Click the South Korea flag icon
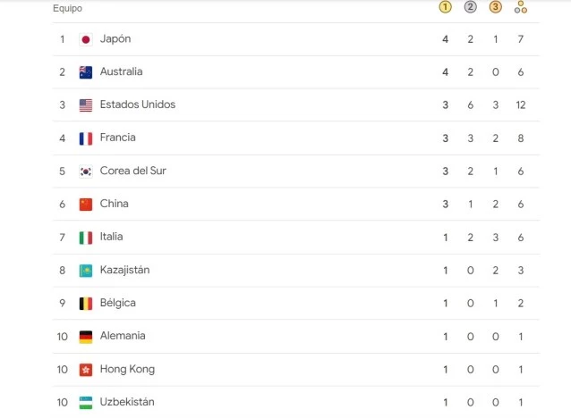The image size is (571, 418). click(x=86, y=171)
